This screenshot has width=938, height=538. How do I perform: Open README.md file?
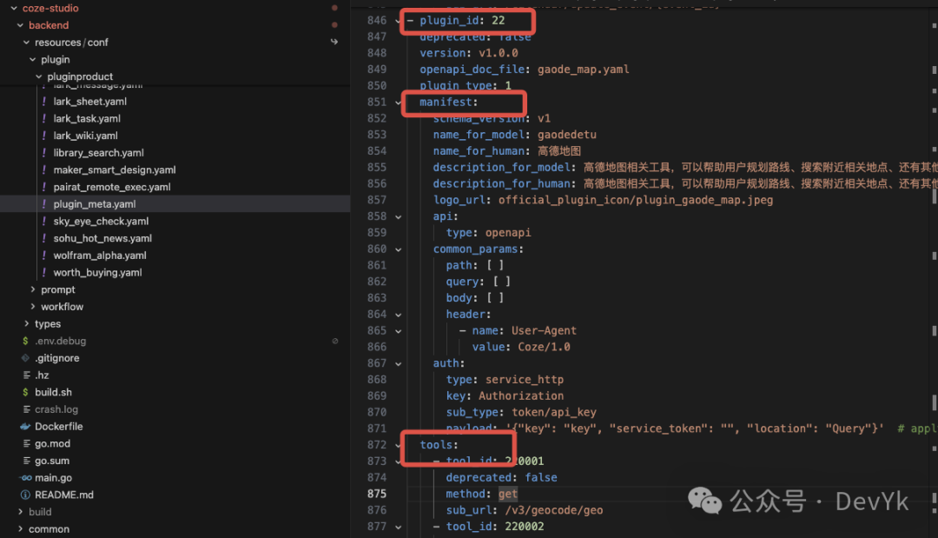pos(64,495)
